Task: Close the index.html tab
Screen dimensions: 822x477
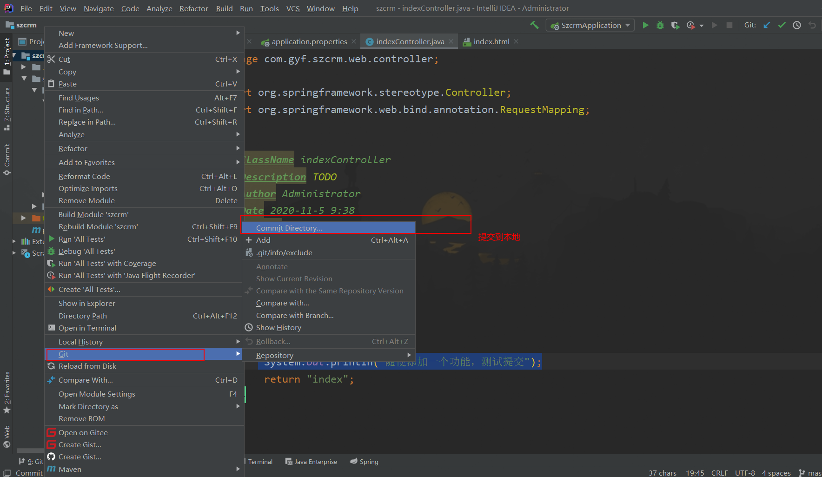Action: (516, 41)
